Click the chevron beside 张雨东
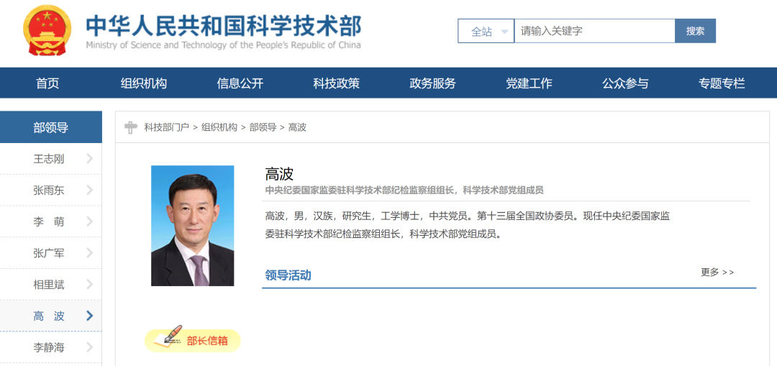Screen dimensions: 777x366 coord(90,190)
